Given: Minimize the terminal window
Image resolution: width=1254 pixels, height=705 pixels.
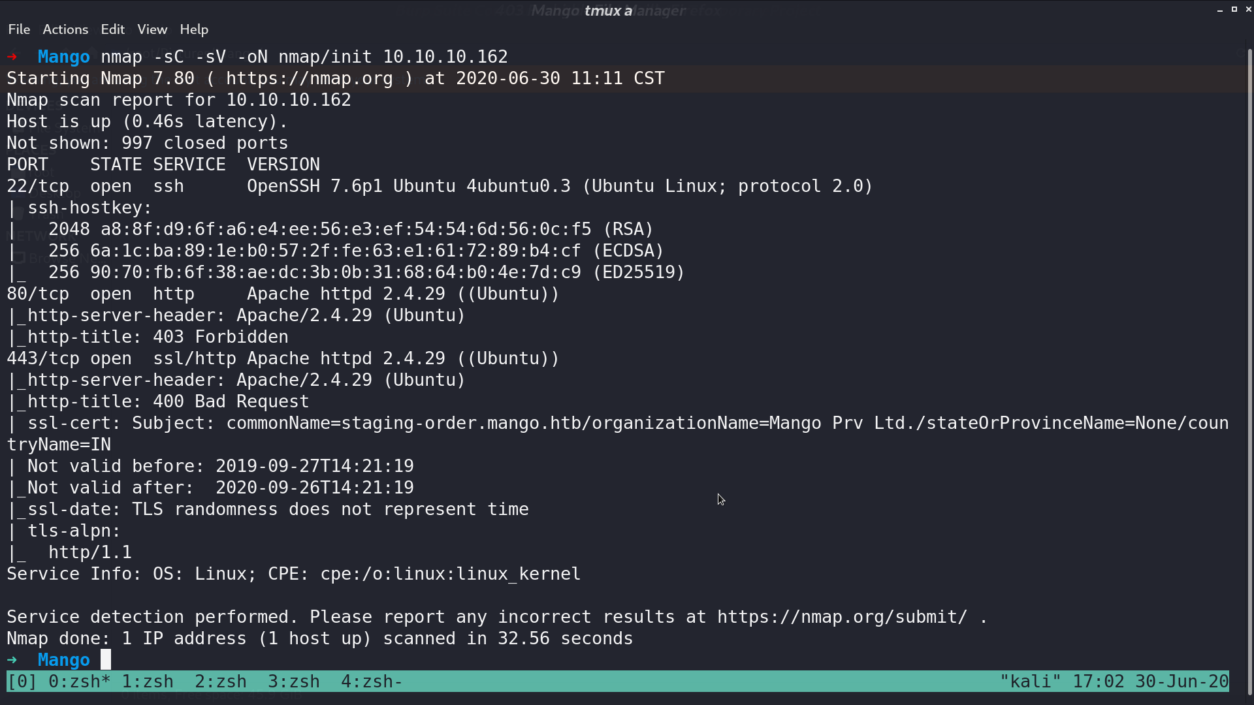Looking at the screenshot, I should click(1220, 10).
